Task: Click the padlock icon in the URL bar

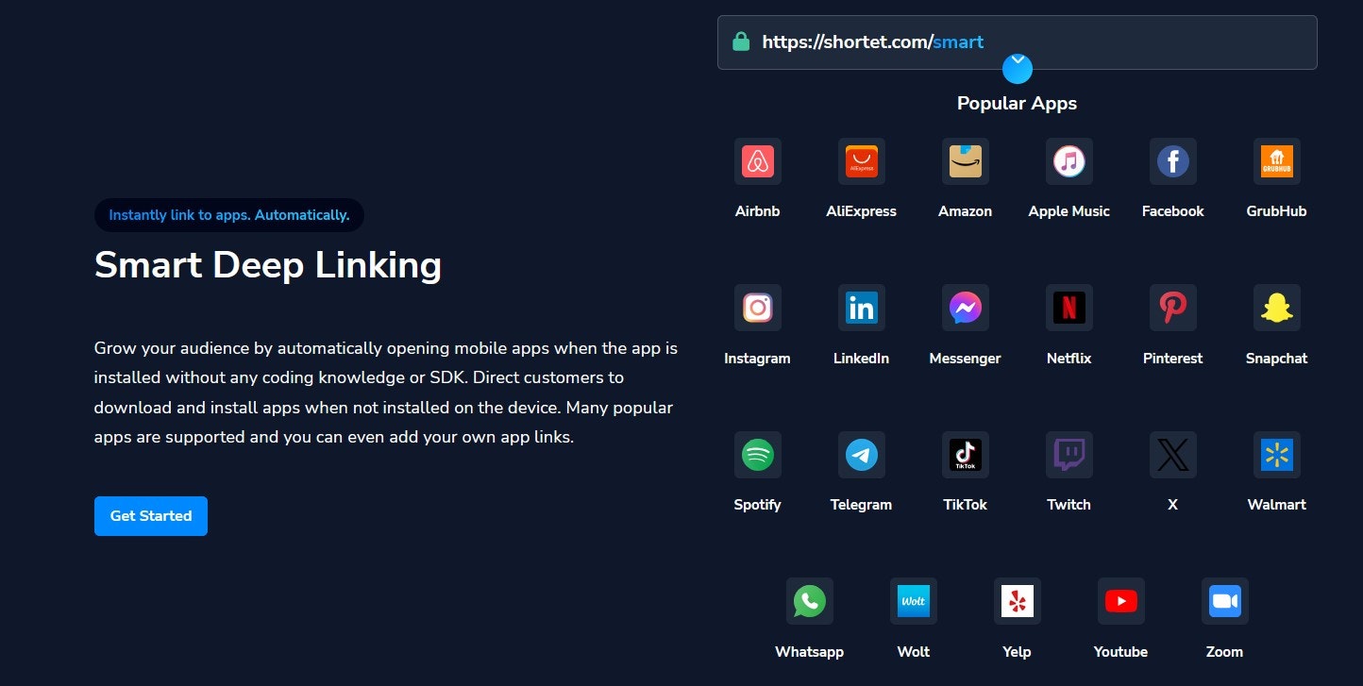Action: (742, 42)
